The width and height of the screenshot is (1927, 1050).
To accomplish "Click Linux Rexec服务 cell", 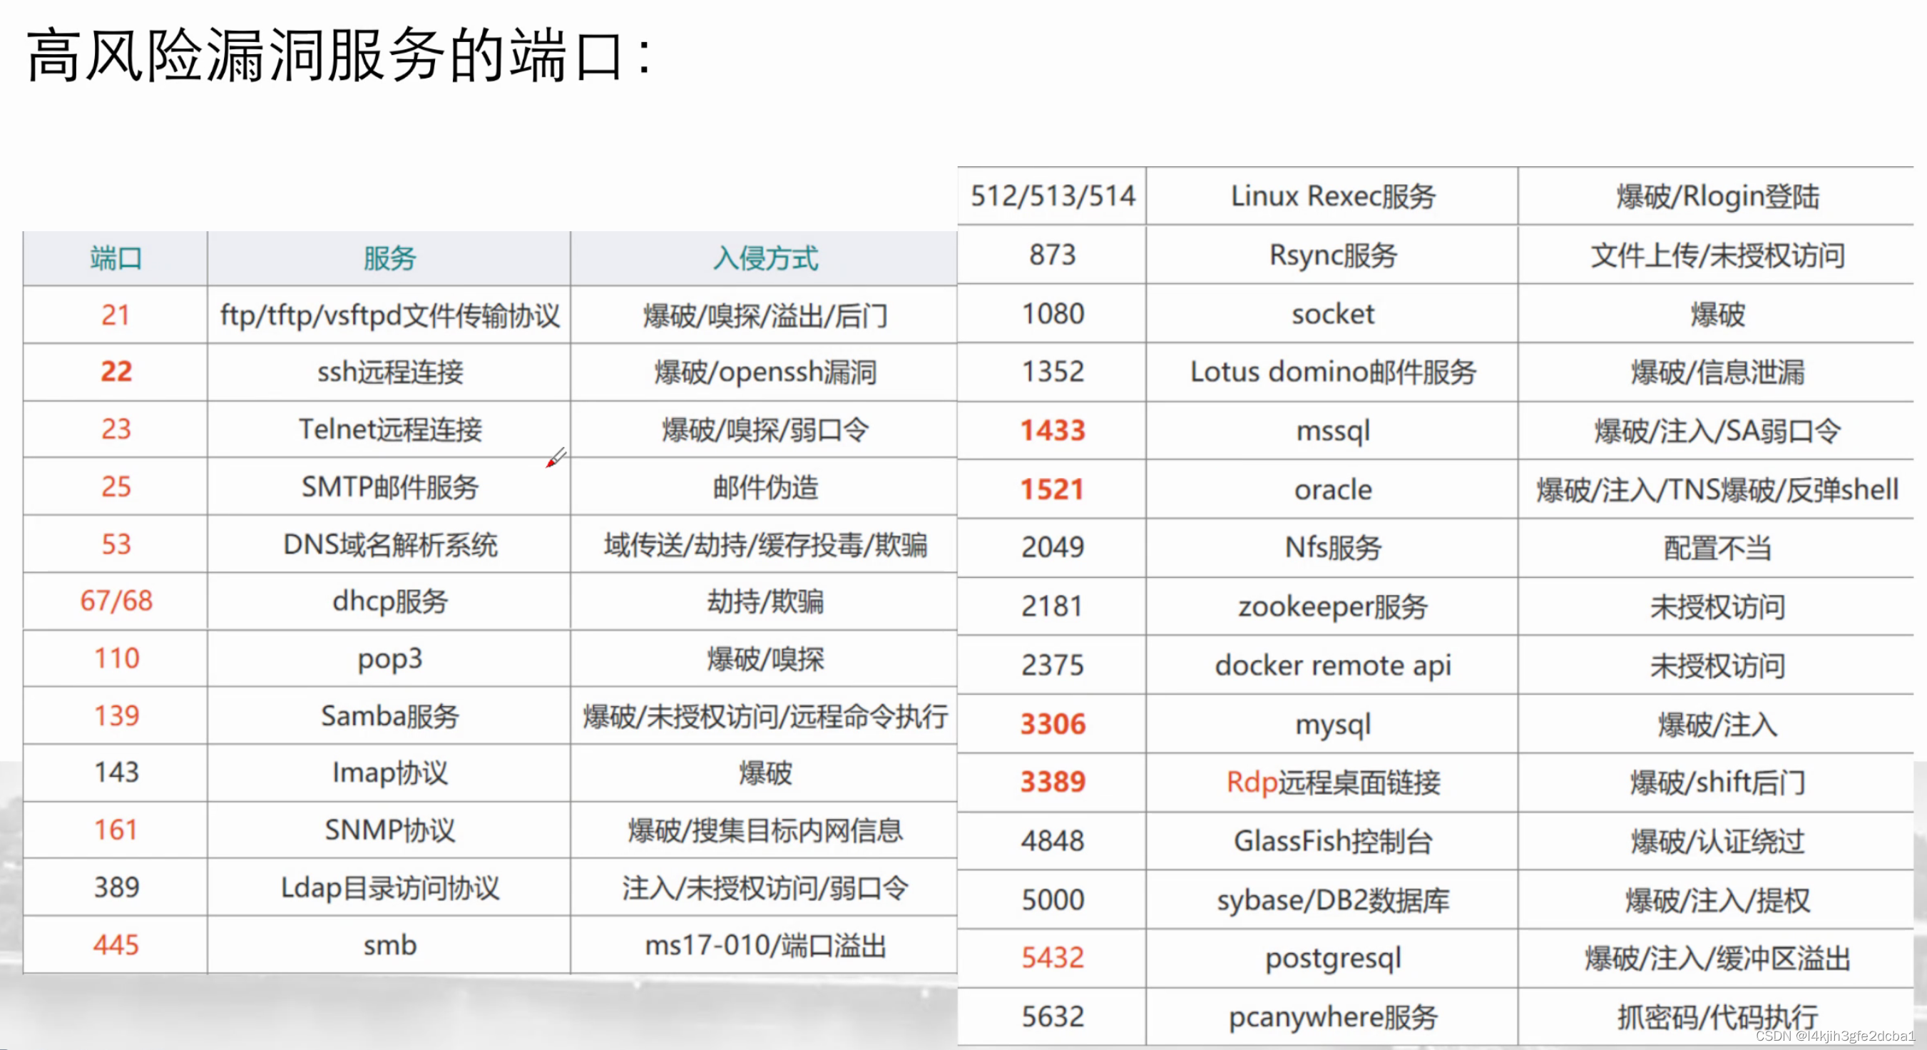I will click(x=1333, y=196).
